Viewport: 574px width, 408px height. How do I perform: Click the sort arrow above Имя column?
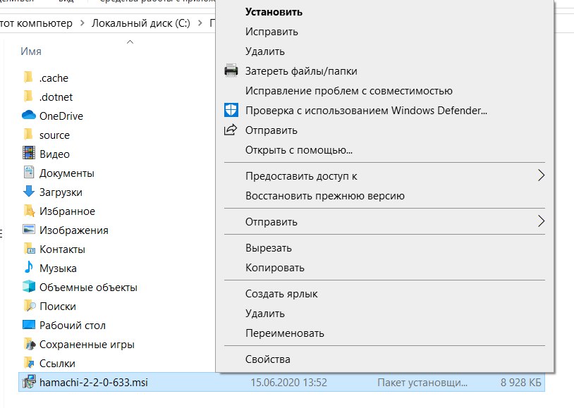click(130, 42)
